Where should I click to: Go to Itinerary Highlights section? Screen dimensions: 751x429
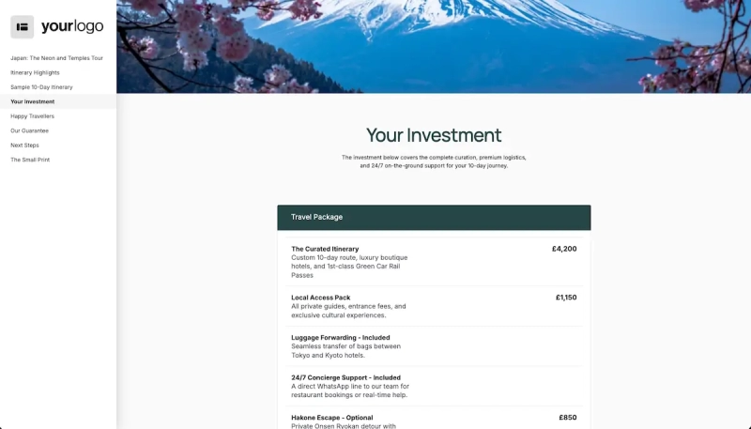(x=35, y=73)
